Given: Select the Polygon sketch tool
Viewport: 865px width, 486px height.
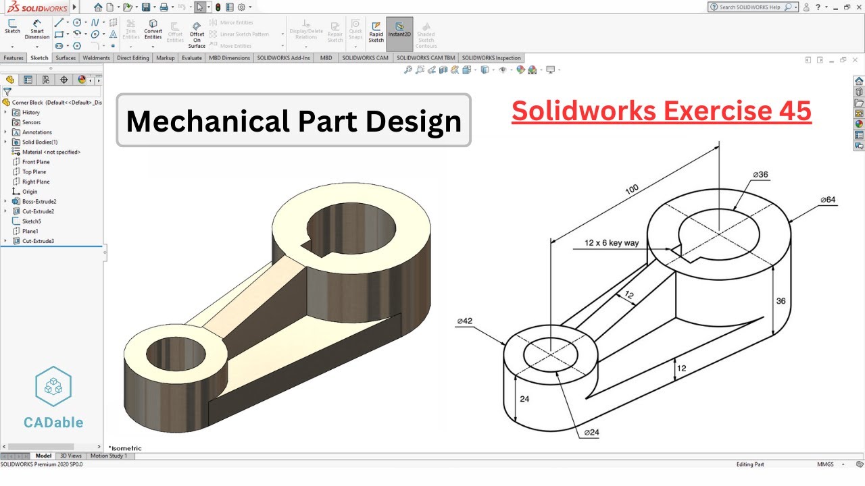Looking at the screenshot, I should click(x=77, y=45).
